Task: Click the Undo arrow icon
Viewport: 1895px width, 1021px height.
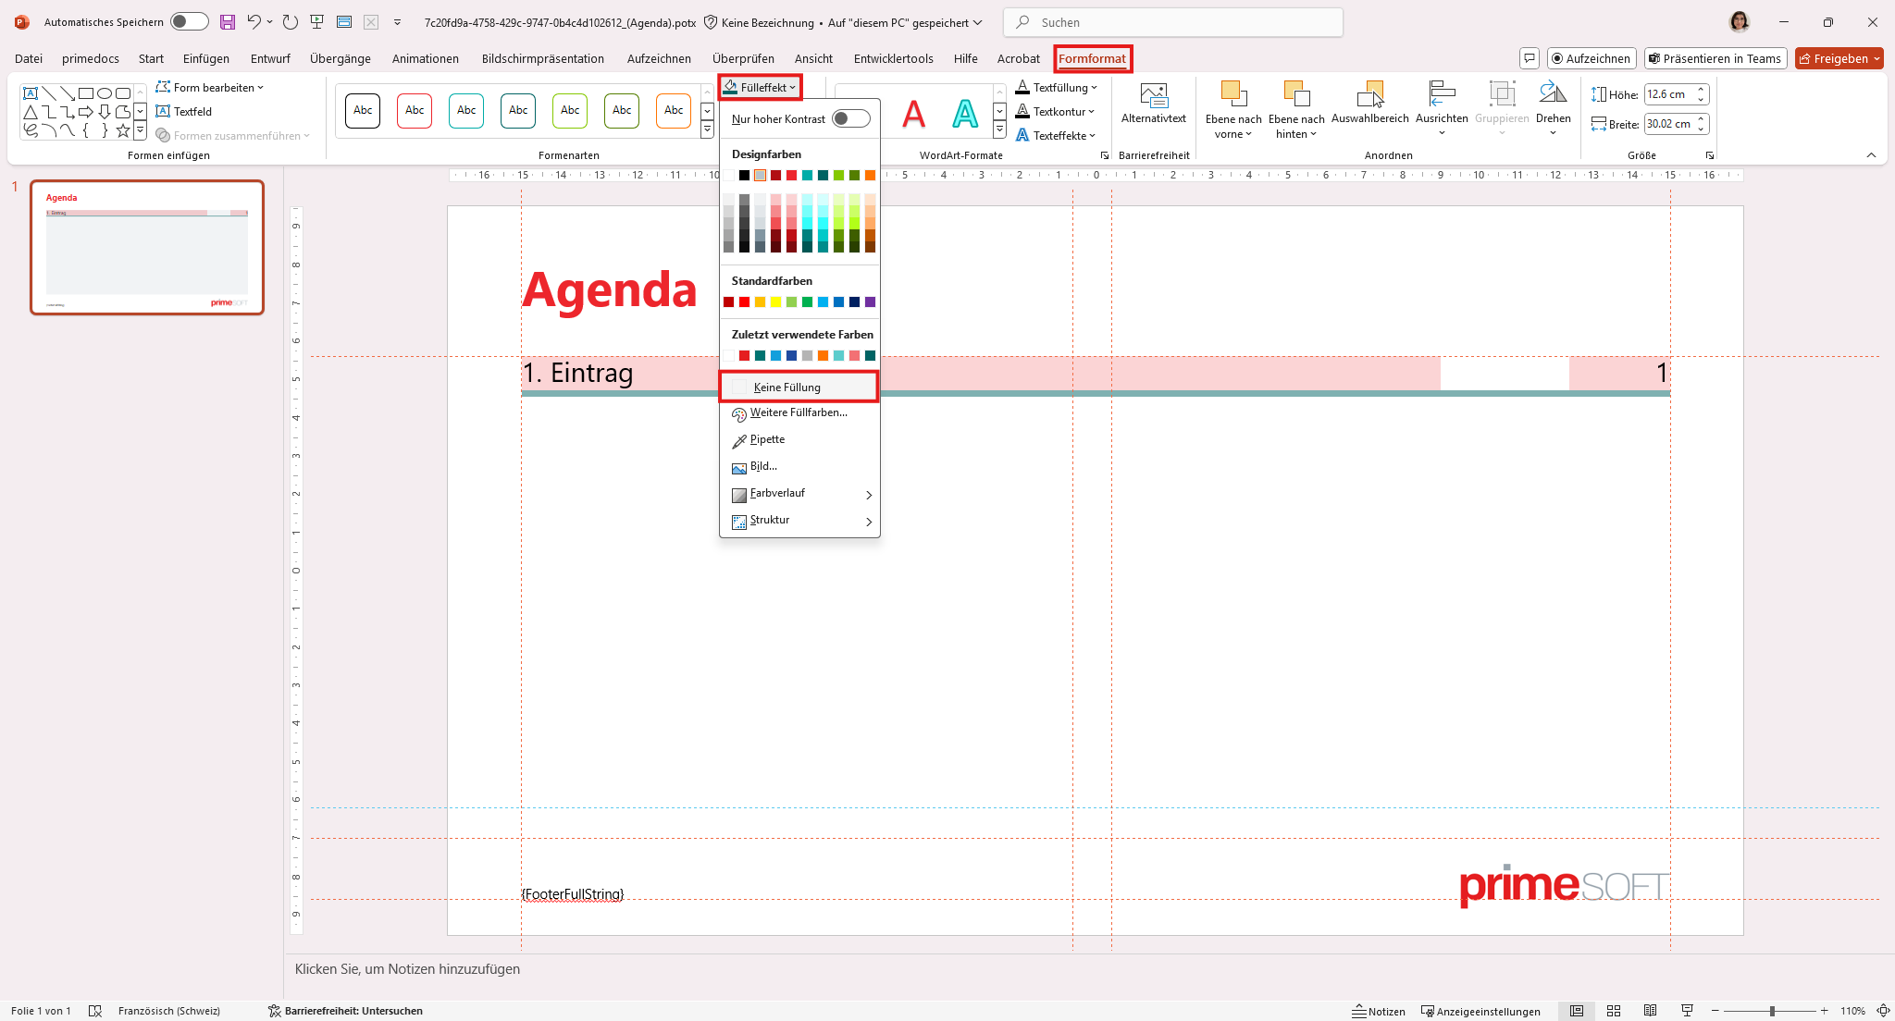Action: coord(253,22)
